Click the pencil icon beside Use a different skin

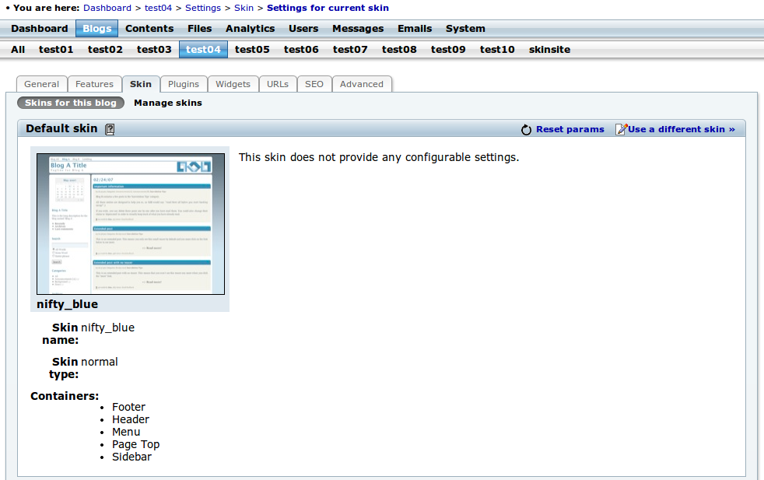[x=622, y=129]
